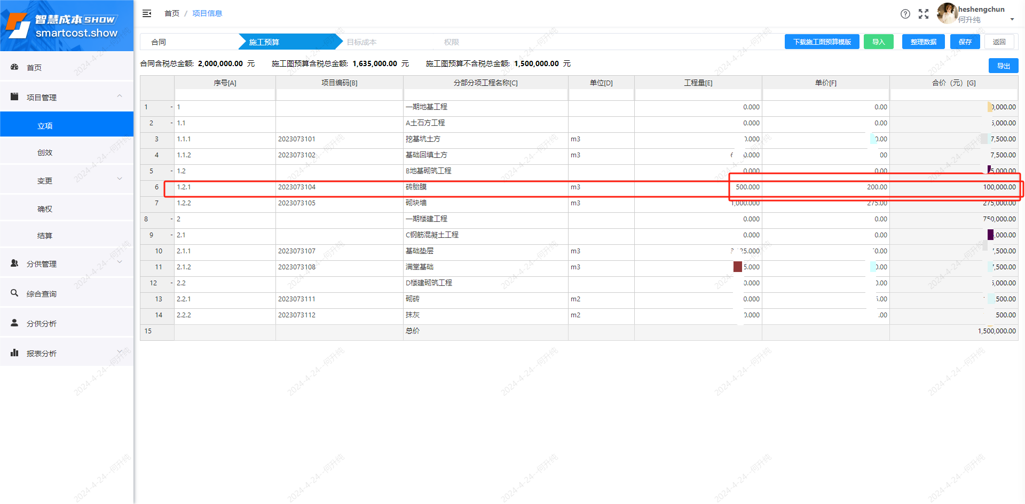Open 分供分析 in sidebar
Screen dimensions: 1025x504
pos(42,323)
